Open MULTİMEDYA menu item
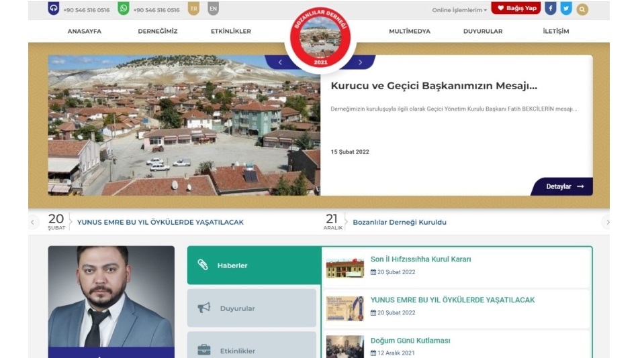 click(x=410, y=32)
